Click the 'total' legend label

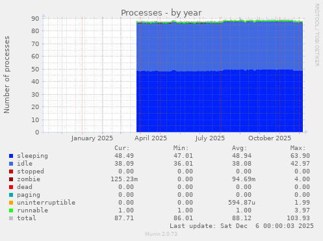(x=27, y=218)
